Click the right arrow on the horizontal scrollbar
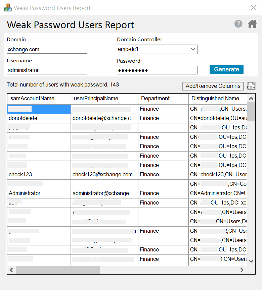262x290 pixels. coord(243,270)
